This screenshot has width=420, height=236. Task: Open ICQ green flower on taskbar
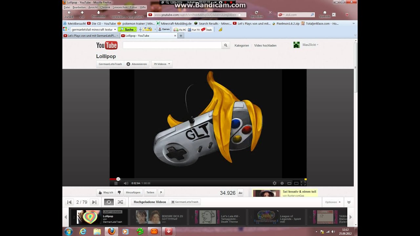pos(140,231)
